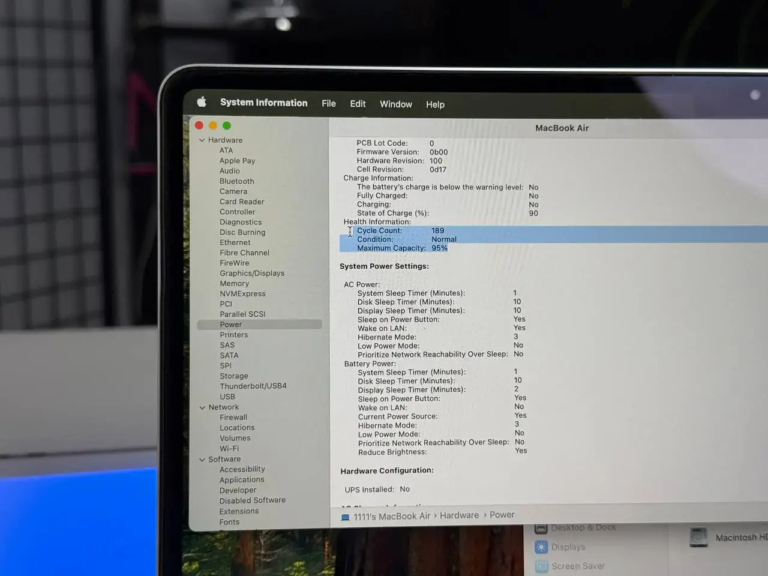Open the Window menu
Screen dimensions: 768x576
click(395, 104)
